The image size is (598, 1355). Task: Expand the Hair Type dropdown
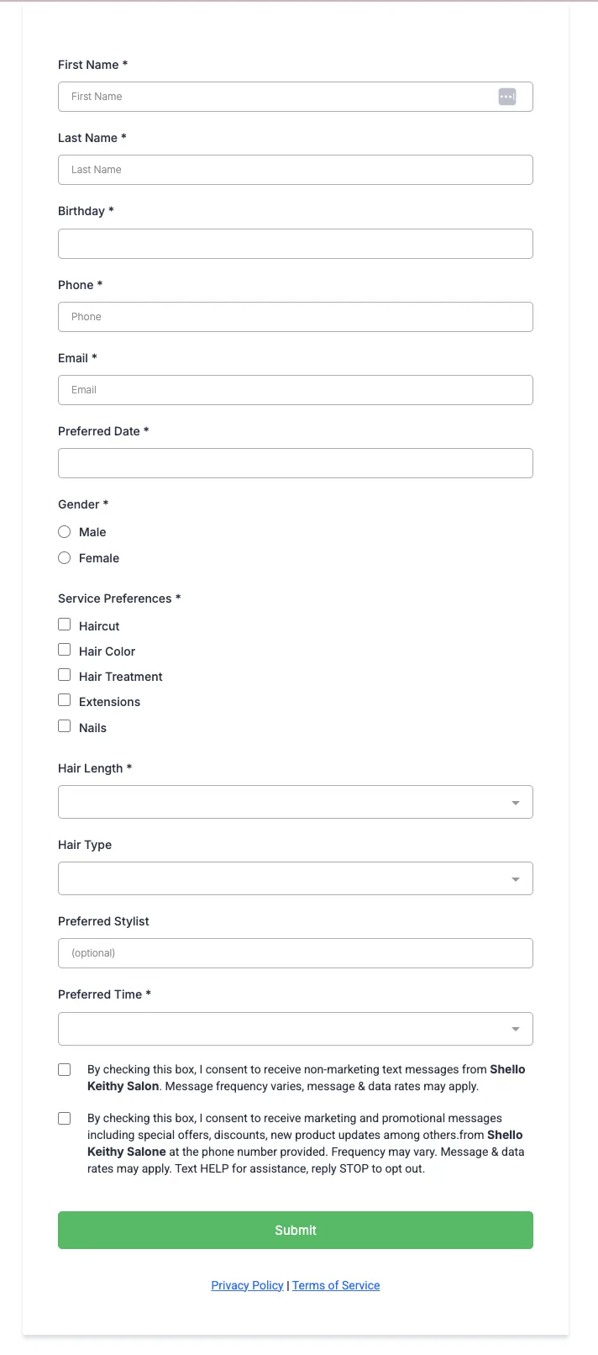point(296,878)
